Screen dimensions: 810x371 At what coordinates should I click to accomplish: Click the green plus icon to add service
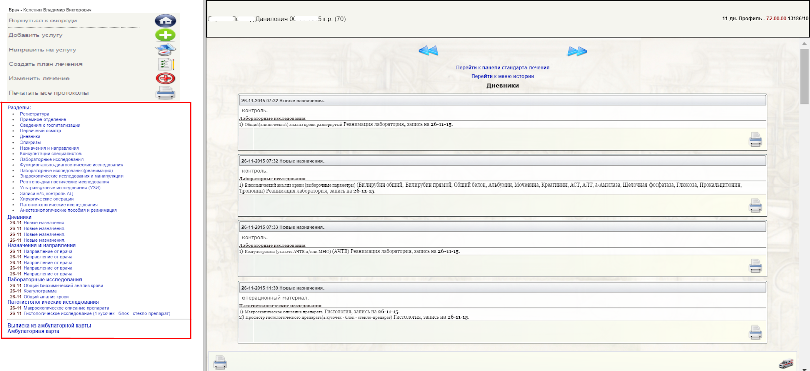coord(165,35)
